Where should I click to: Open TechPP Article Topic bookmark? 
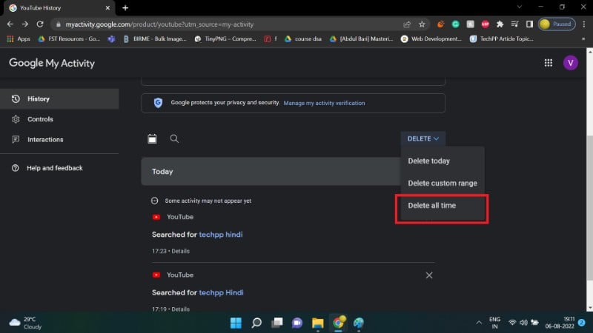tap(502, 38)
